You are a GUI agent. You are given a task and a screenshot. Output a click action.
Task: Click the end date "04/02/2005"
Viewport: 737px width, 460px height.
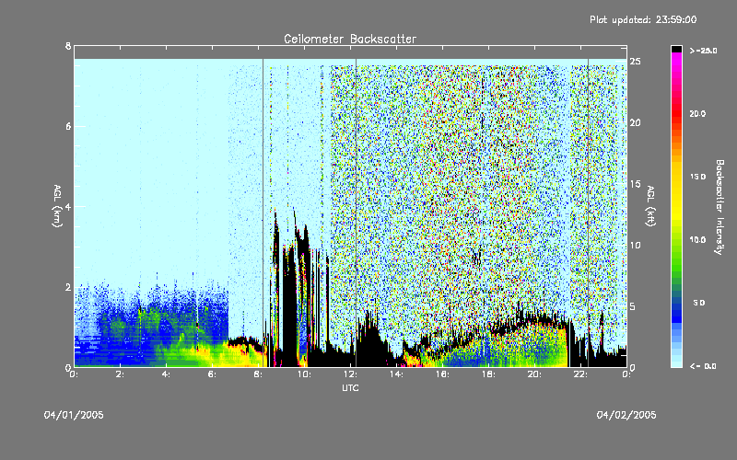click(626, 415)
